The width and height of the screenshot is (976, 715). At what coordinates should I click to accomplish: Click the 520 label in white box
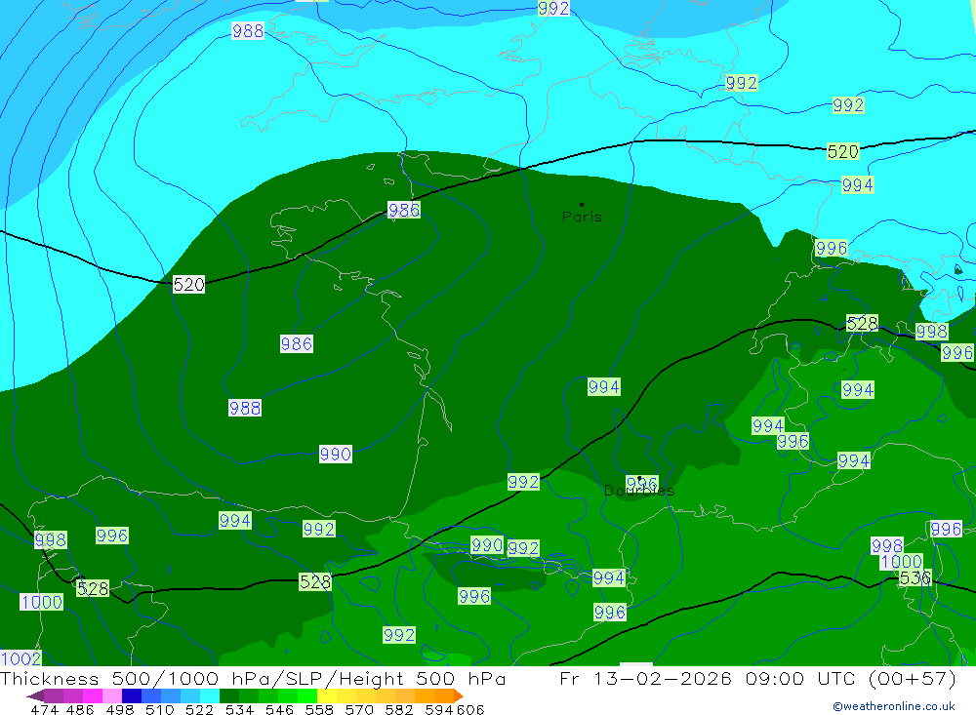tap(188, 285)
